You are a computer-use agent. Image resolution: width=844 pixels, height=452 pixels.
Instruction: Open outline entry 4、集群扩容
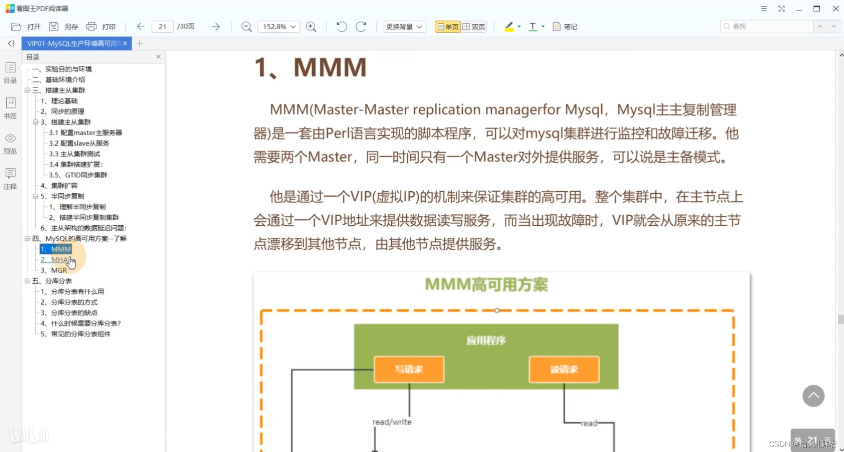[59, 185]
